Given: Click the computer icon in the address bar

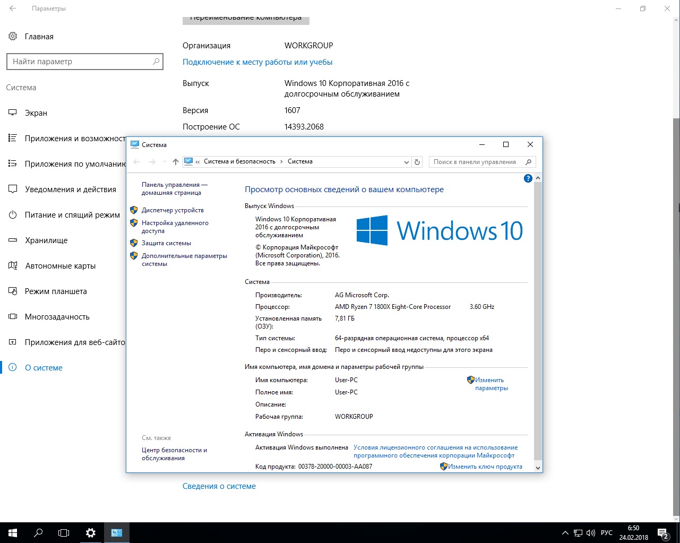Looking at the screenshot, I should (188, 161).
